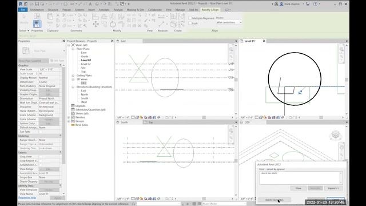
Task: Click the Text tool icon in quick access toolbar
Action: click(90, 4)
